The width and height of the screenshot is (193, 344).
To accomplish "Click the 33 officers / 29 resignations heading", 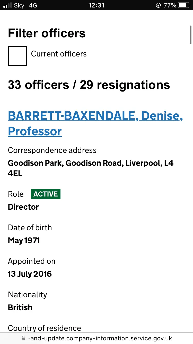I will 89,85.
